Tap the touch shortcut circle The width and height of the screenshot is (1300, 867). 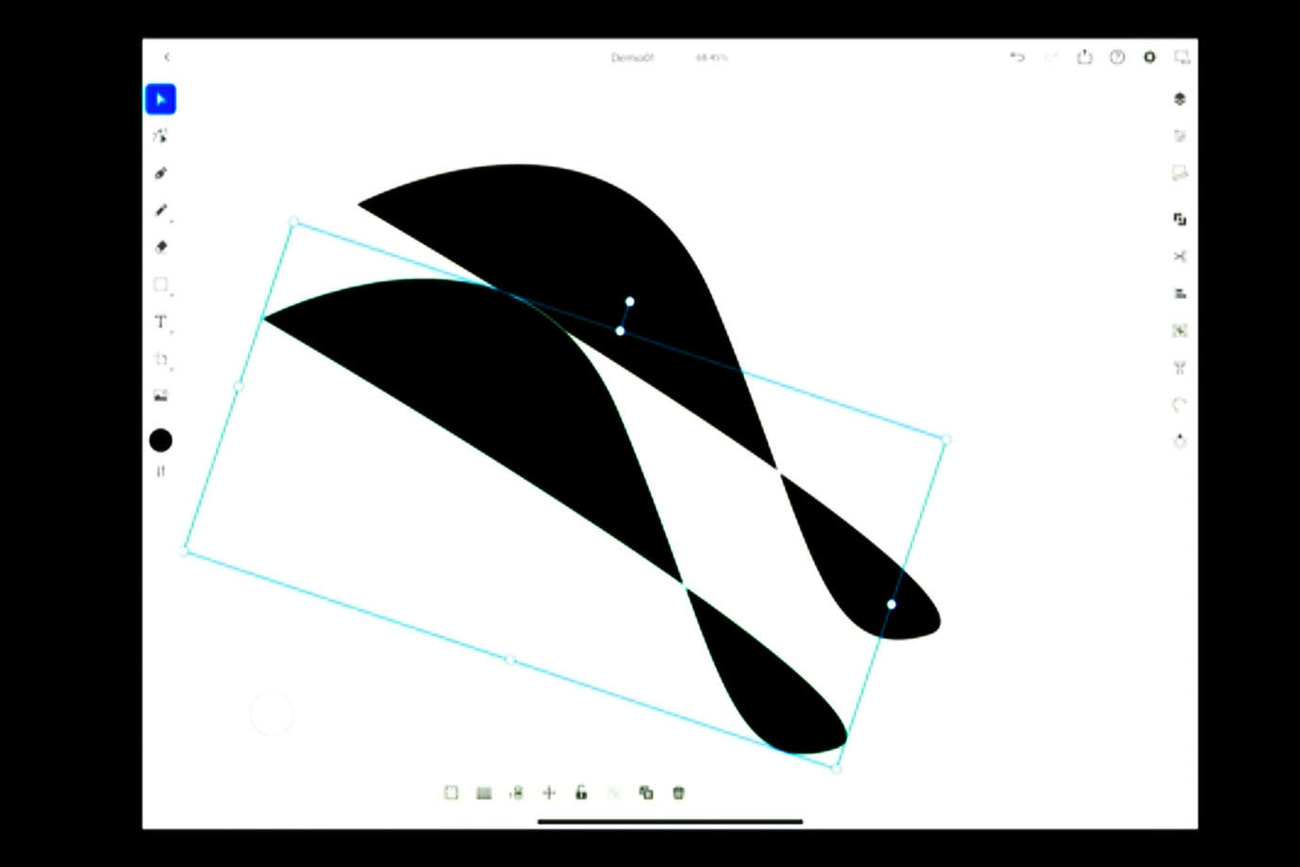271,714
